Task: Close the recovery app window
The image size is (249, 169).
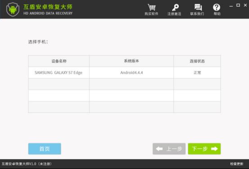Action: 245,5
